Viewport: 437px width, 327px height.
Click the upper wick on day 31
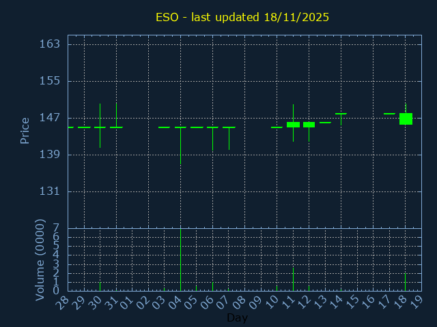[x=116, y=114]
